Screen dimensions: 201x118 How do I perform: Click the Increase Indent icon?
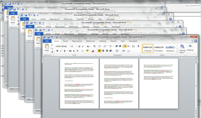point(120,46)
